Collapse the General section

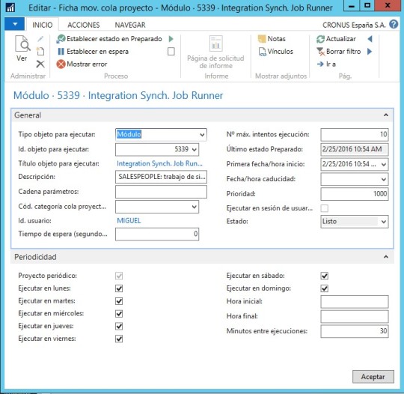point(386,115)
